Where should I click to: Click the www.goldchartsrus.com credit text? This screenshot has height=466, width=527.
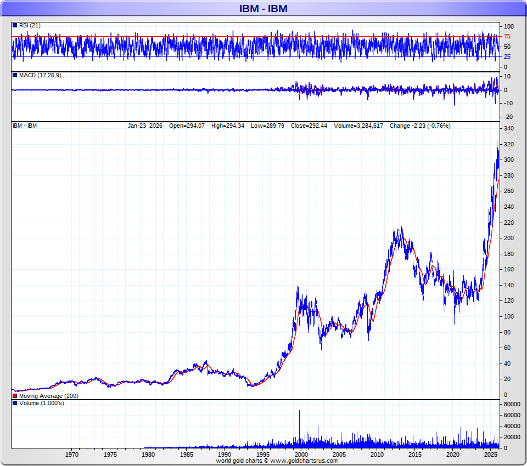click(x=304, y=461)
